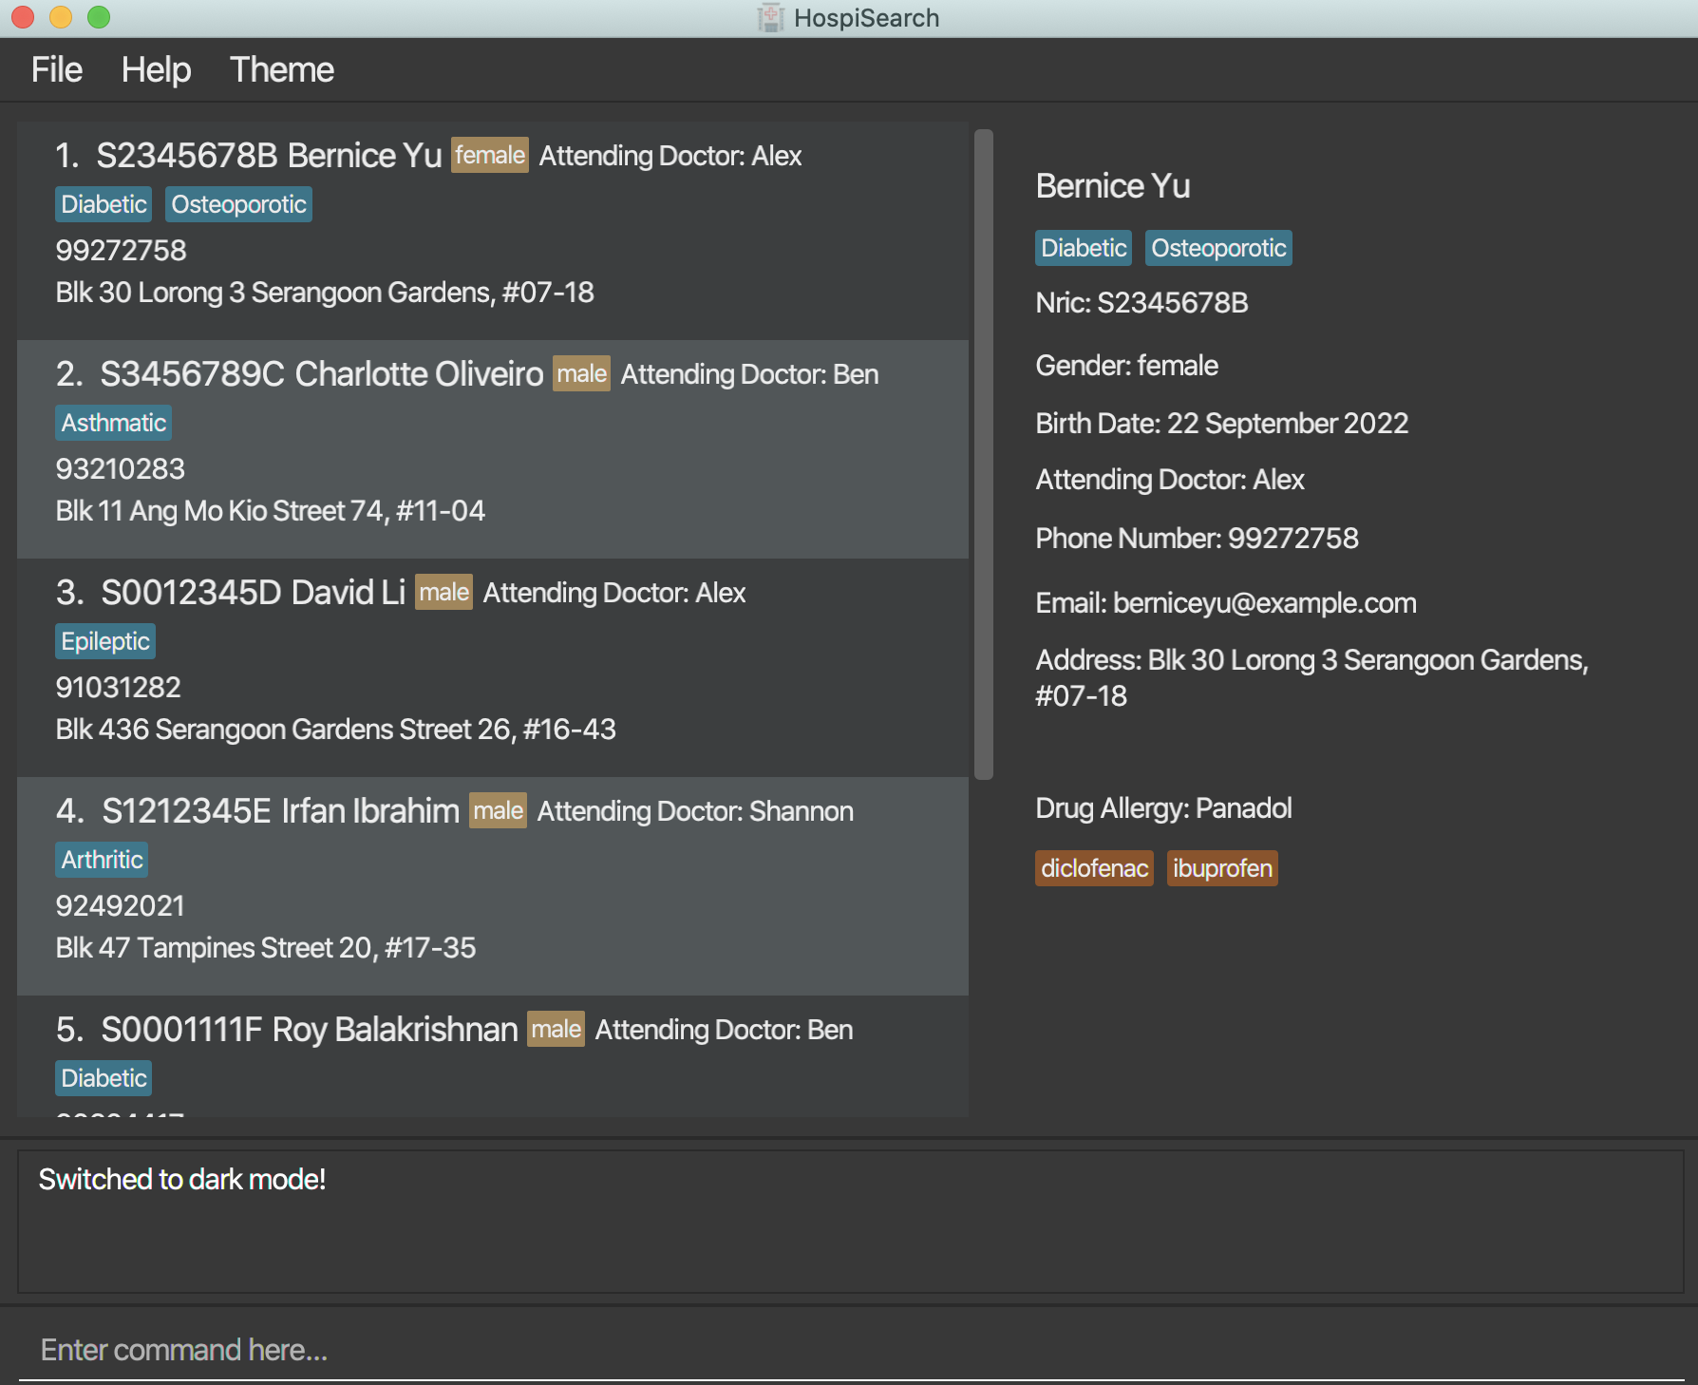Click the Asthmatic tag
Image resolution: width=1698 pixels, height=1385 pixels.
113,423
